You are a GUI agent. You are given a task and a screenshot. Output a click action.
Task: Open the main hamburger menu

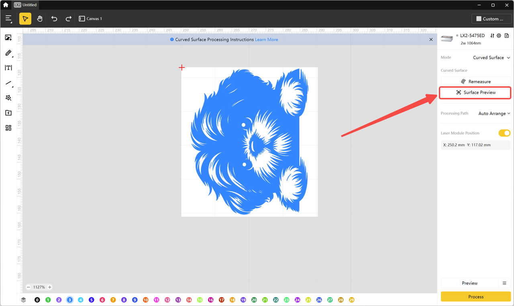click(x=9, y=19)
